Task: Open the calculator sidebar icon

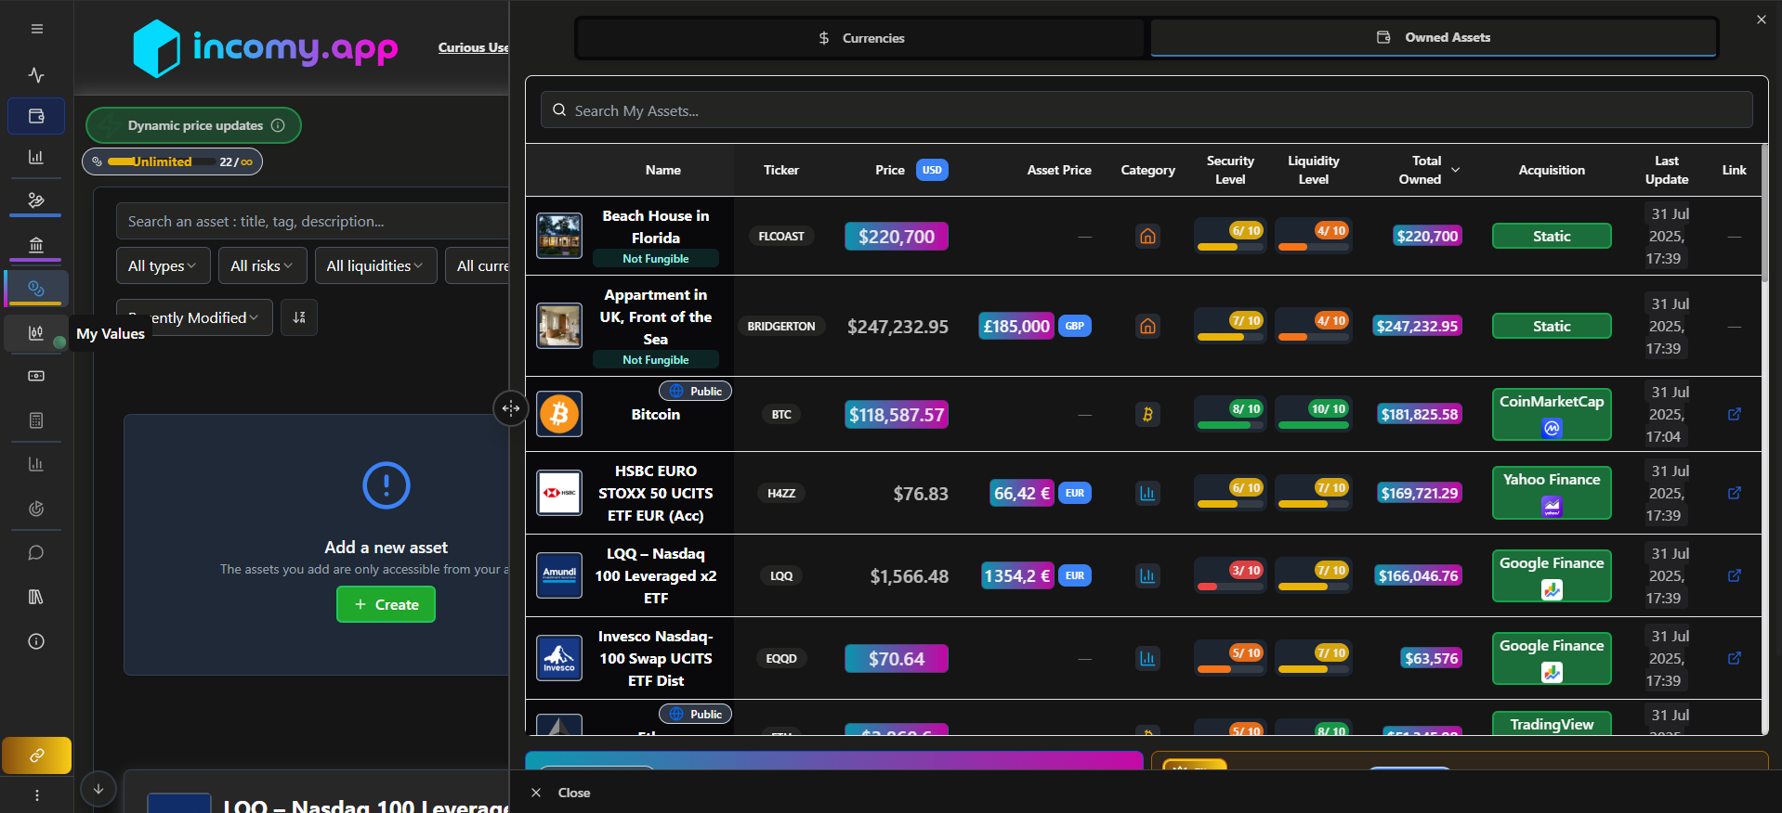Action: point(36,420)
